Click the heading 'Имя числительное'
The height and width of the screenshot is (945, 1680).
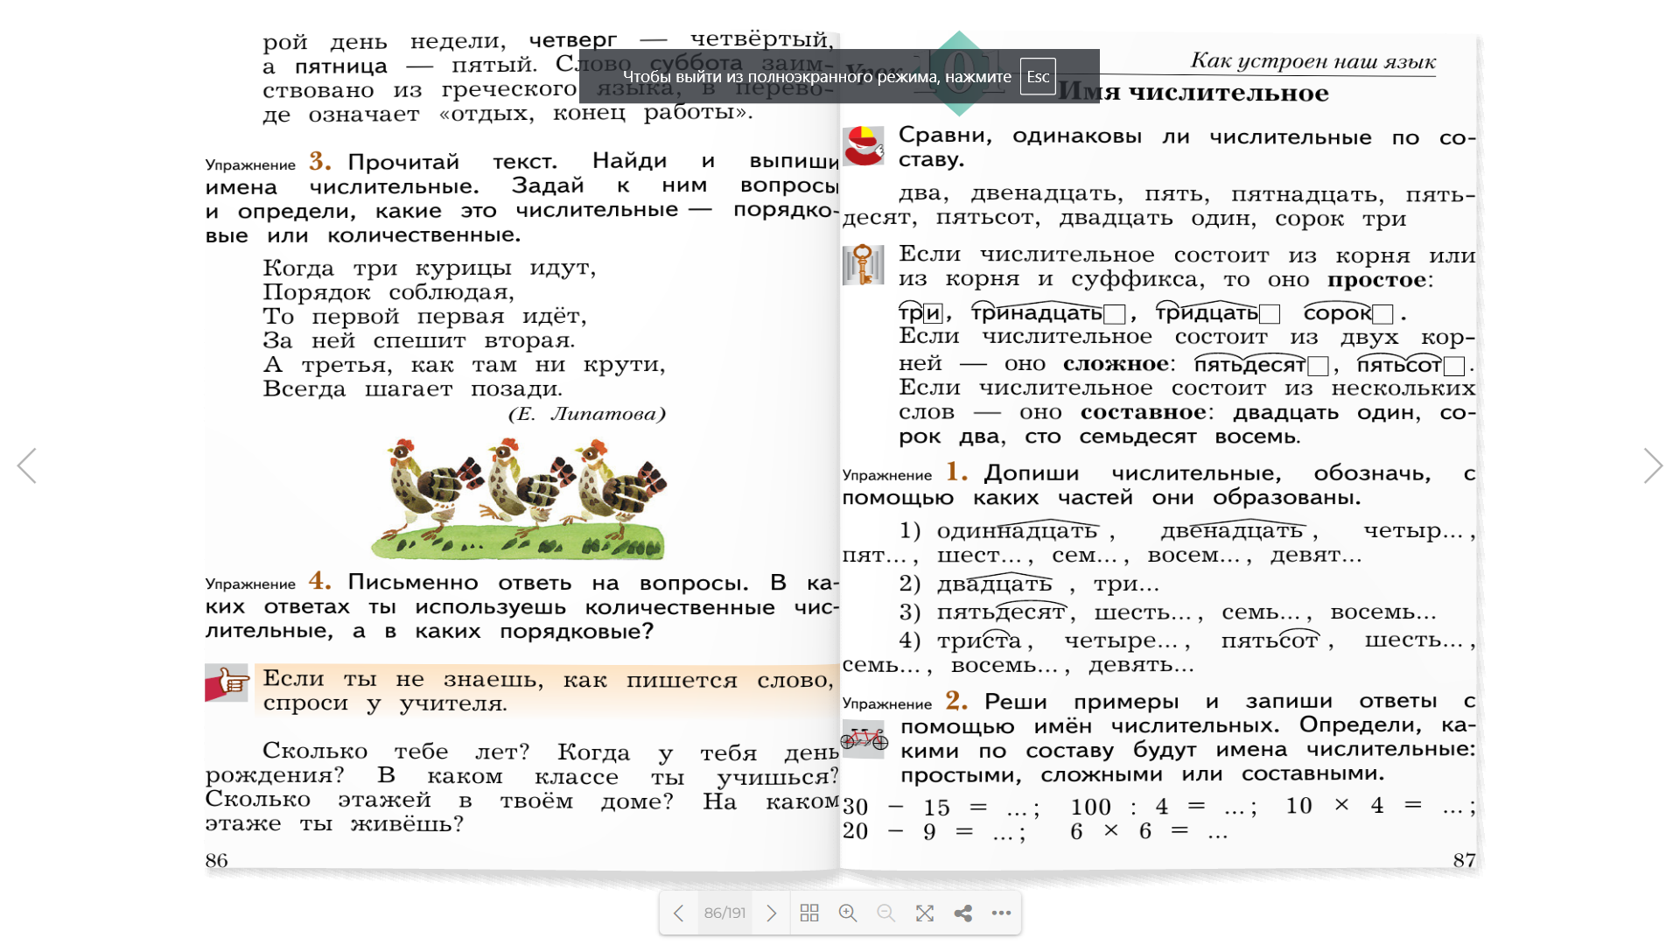[1193, 92]
